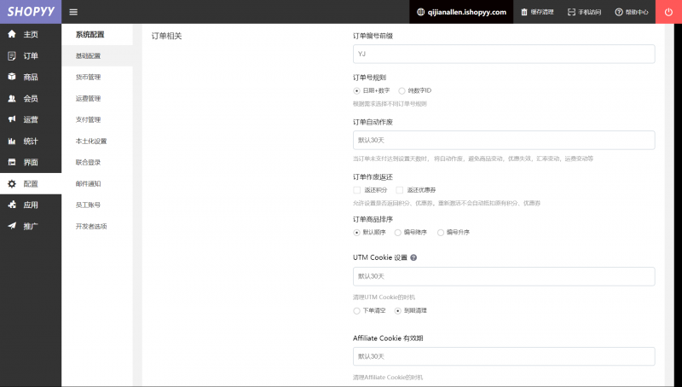Click the home icon for 主页
Viewport: 682px width, 387px height.
(12, 34)
